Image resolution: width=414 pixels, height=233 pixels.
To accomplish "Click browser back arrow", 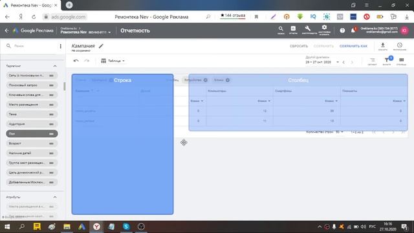I will pos(7,17).
